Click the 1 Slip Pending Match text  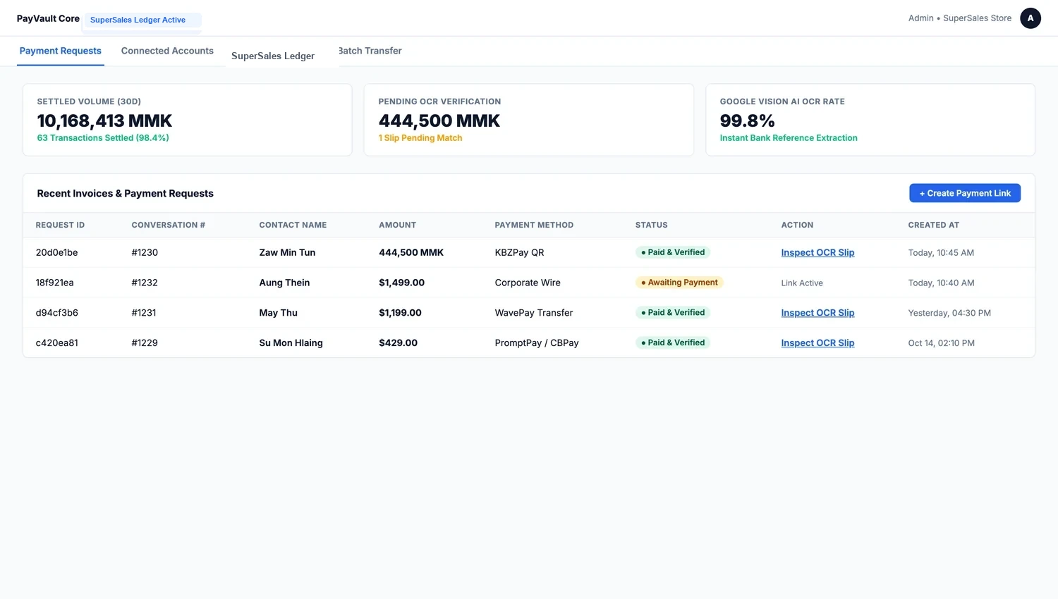(x=420, y=138)
